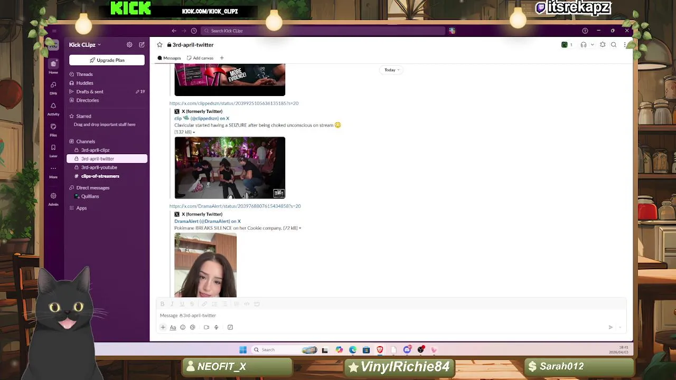The width and height of the screenshot is (676, 380).
Task: Open sidebar preferences gear beside Kick CLipz
Action: tap(129, 45)
